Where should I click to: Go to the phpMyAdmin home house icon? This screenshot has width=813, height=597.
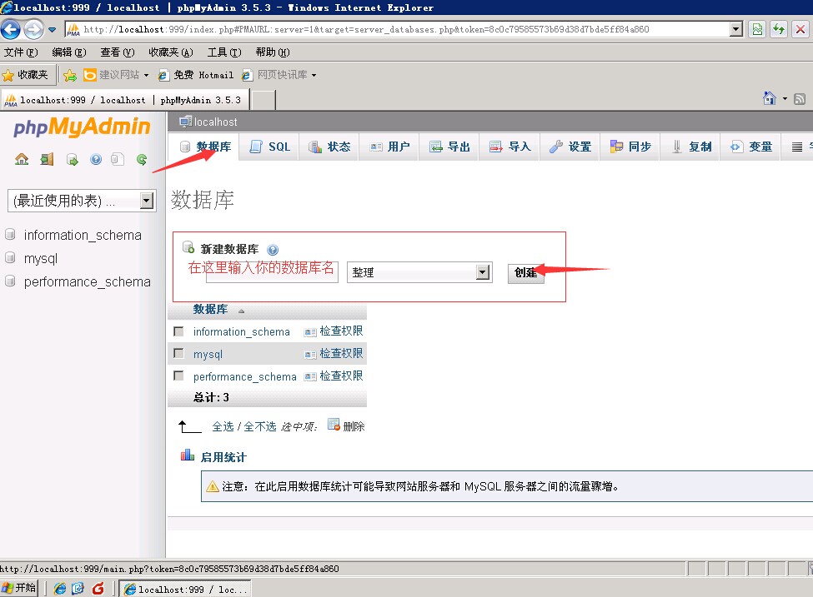tap(22, 160)
